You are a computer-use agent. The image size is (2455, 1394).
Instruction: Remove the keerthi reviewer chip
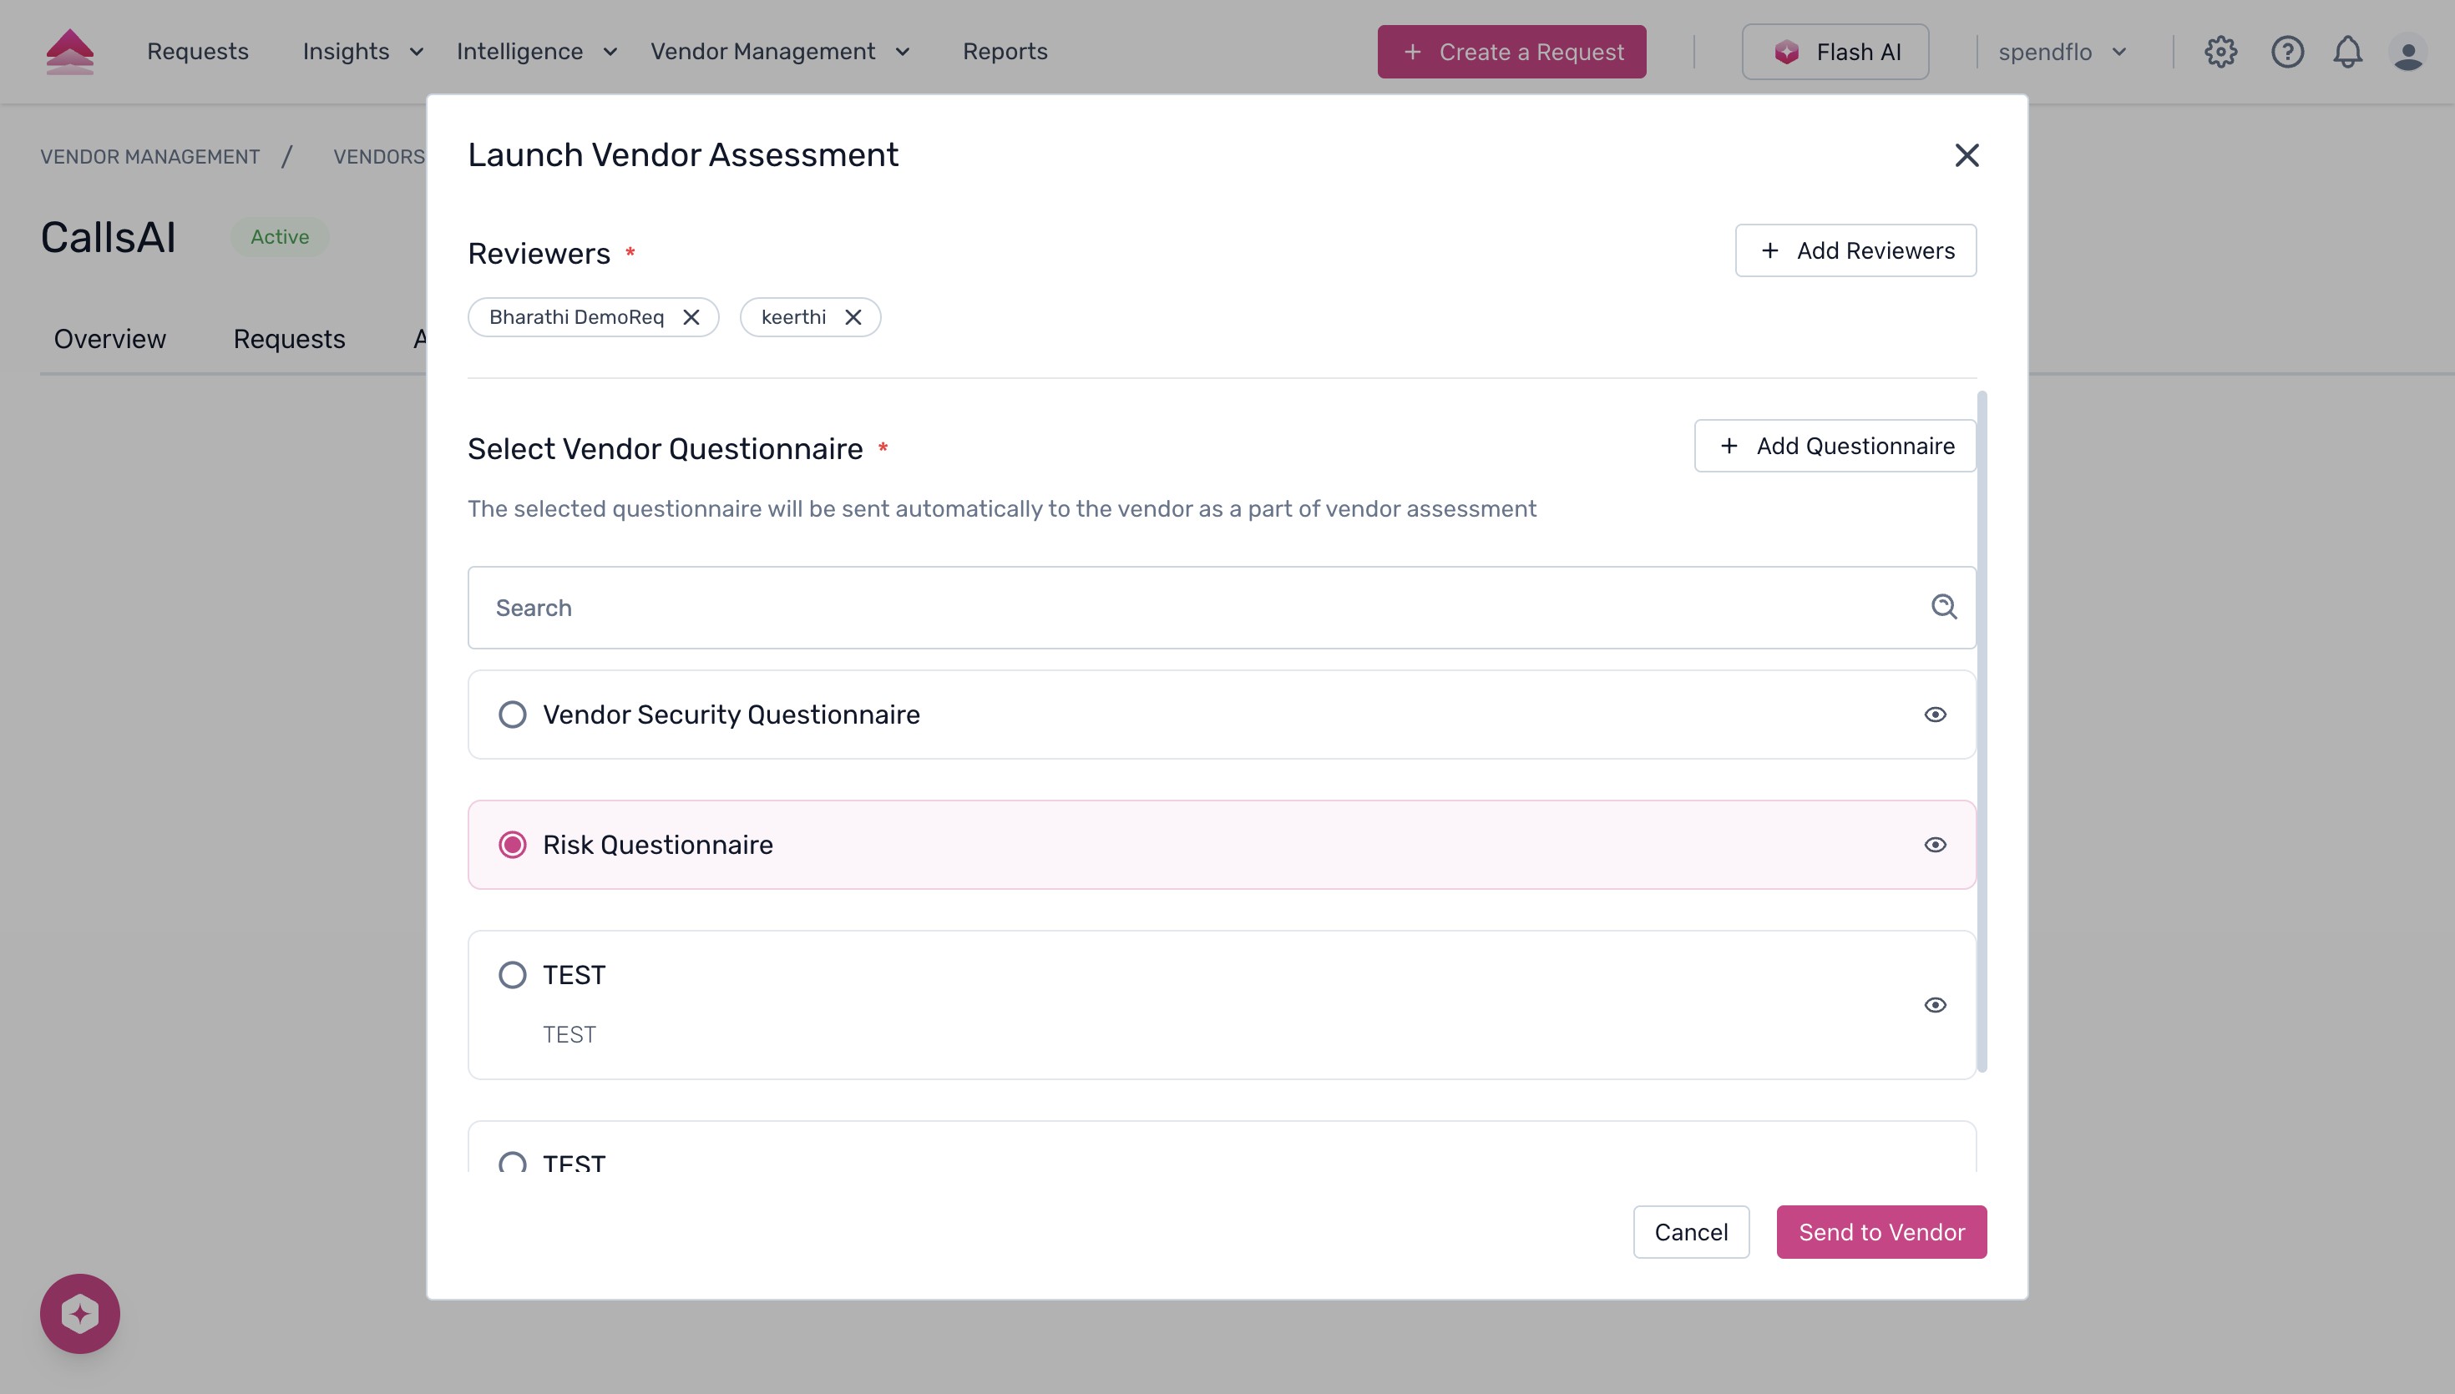pyautogui.click(x=853, y=317)
